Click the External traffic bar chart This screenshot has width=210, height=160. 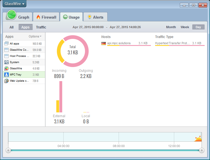click(59, 97)
